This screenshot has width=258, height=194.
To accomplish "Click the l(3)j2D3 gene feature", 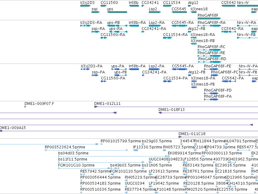I will click(85, 6).
